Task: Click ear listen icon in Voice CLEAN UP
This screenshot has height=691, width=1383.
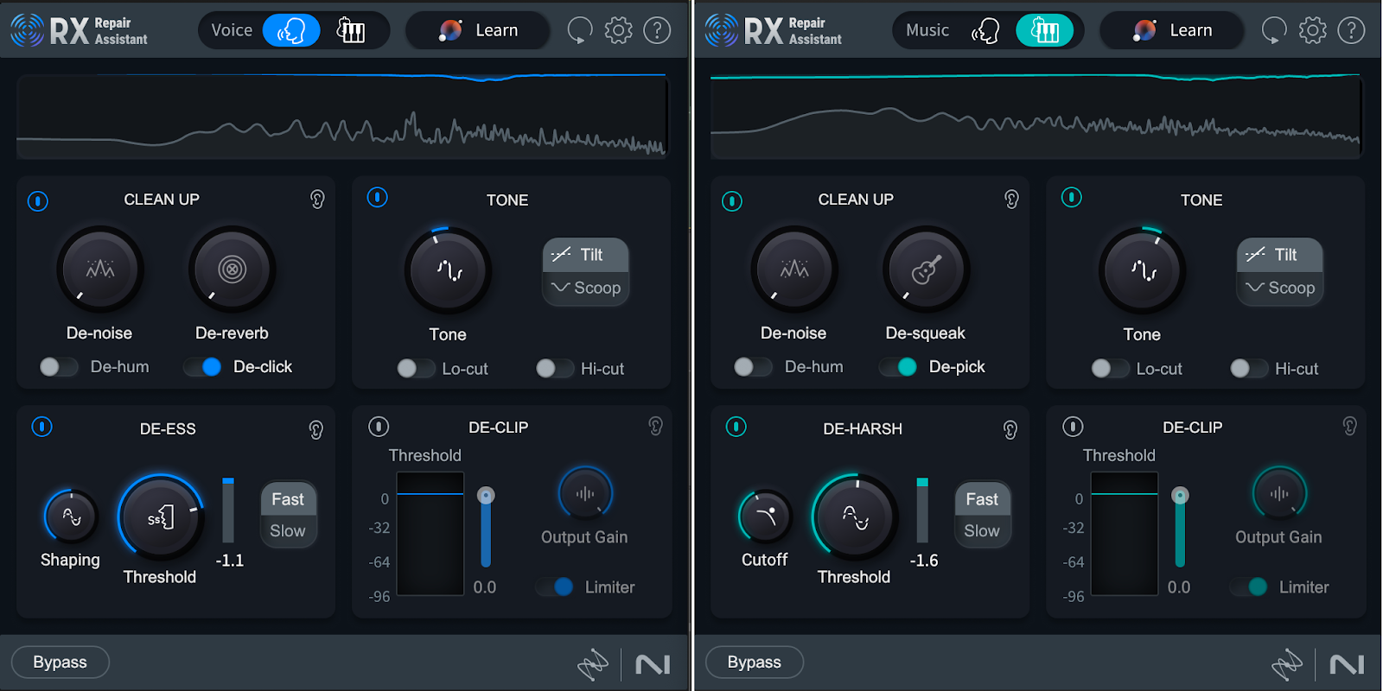Action: click(x=317, y=200)
